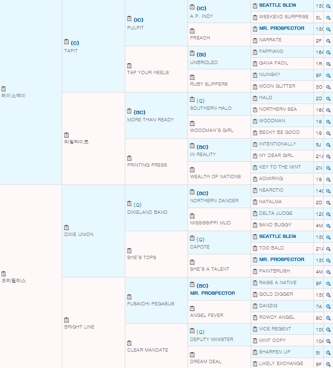Click the WOODMAN'S GIRL entry

coord(212,130)
